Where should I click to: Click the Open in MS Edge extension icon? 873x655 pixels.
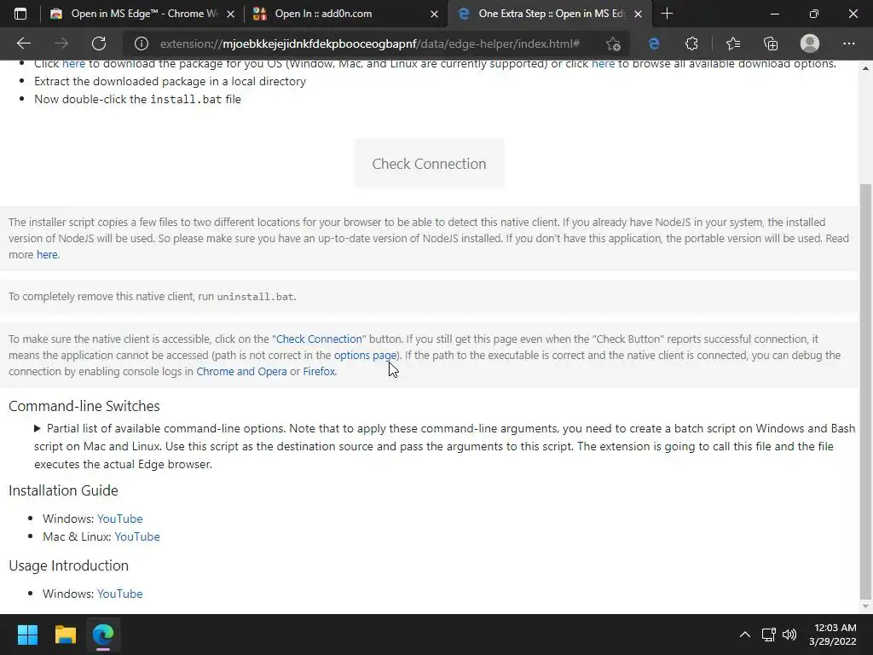654,43
